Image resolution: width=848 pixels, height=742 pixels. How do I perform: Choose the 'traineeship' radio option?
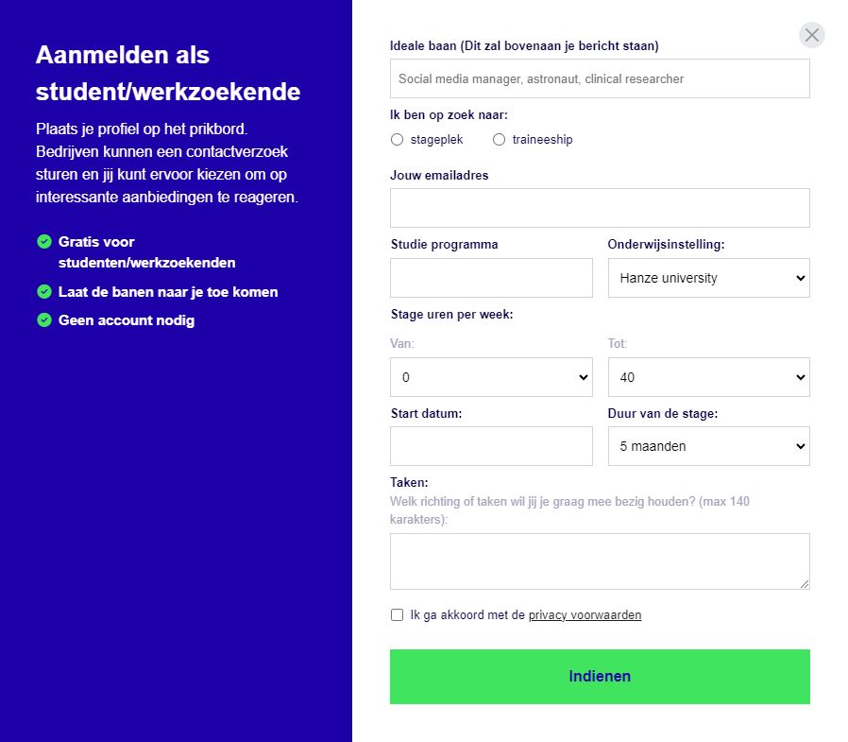click(500, 140)
